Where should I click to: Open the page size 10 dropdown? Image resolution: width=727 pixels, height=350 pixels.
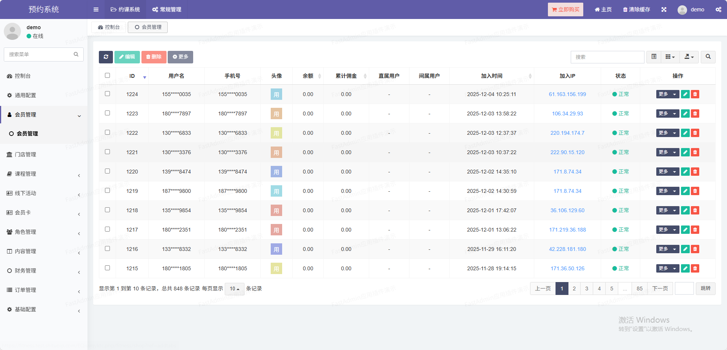tap(234, 289)
